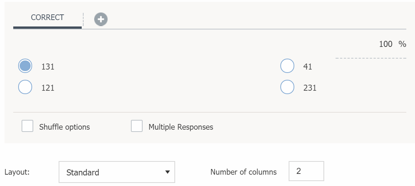The width and height of the screenshot is (415, 186).
Task: Click the 41 answer option text
Action: [308, 67]
